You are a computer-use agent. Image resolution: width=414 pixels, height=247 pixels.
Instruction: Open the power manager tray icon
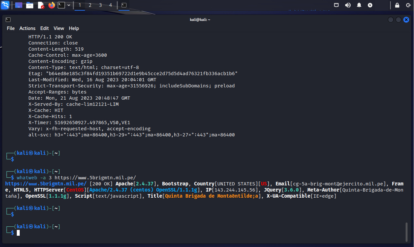click(370, 5)
